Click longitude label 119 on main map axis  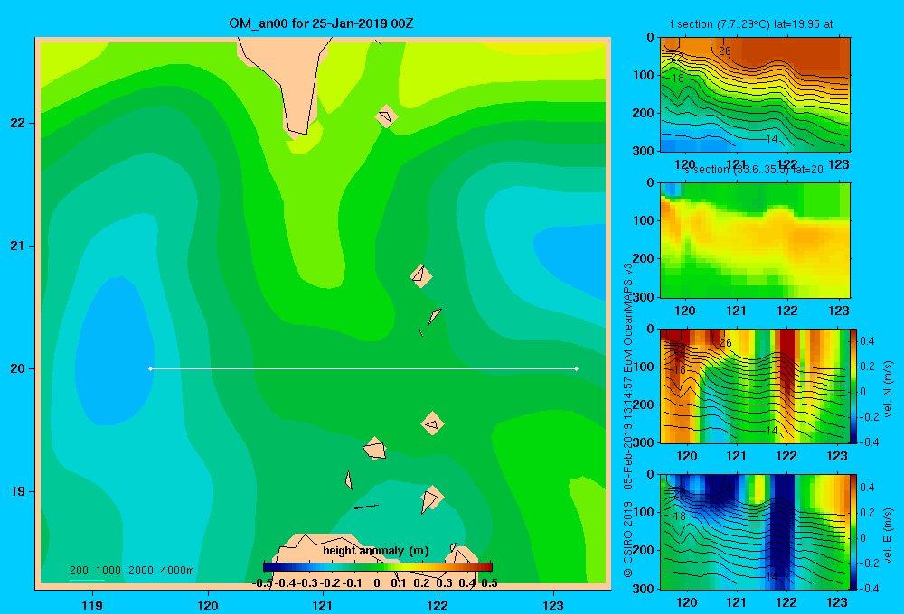tap(93, 605)
